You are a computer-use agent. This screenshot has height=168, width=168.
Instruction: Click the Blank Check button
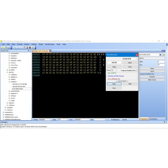coord(152,80)
